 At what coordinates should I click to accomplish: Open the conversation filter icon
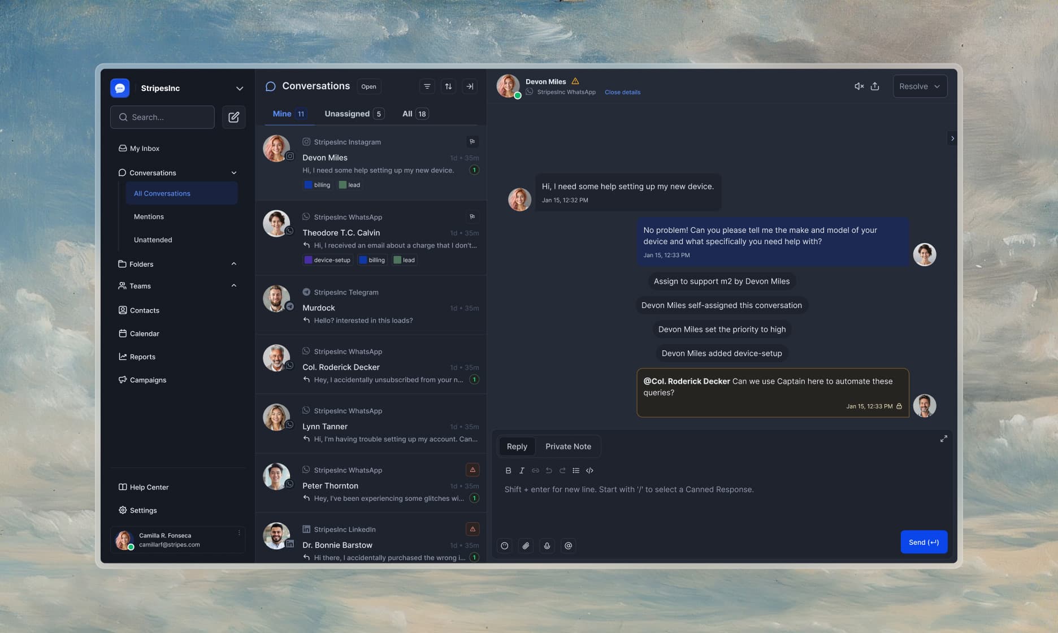tap(427, 86)
